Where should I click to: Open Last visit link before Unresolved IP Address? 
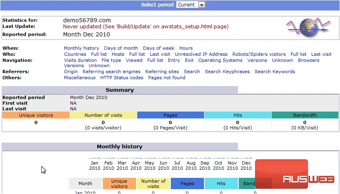point(160,54)
